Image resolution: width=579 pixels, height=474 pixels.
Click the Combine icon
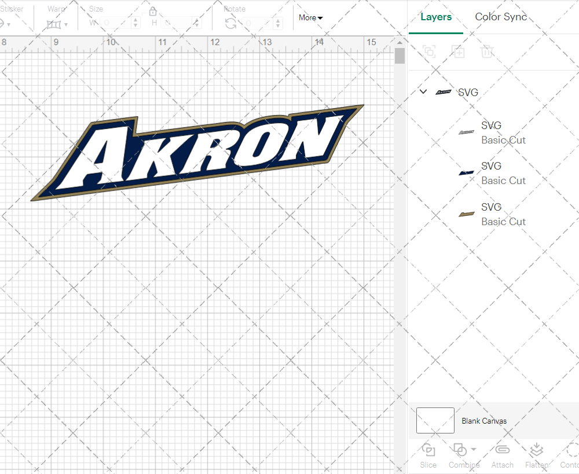[460, 450]
